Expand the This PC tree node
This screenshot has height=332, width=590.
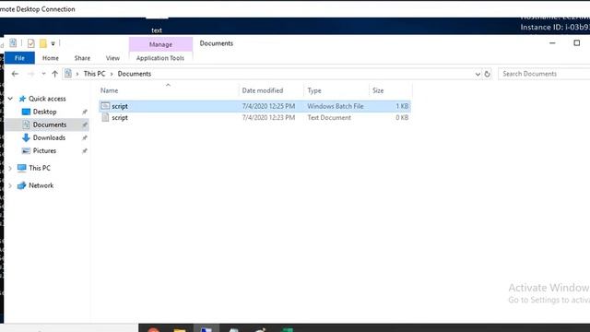[10, 168]
